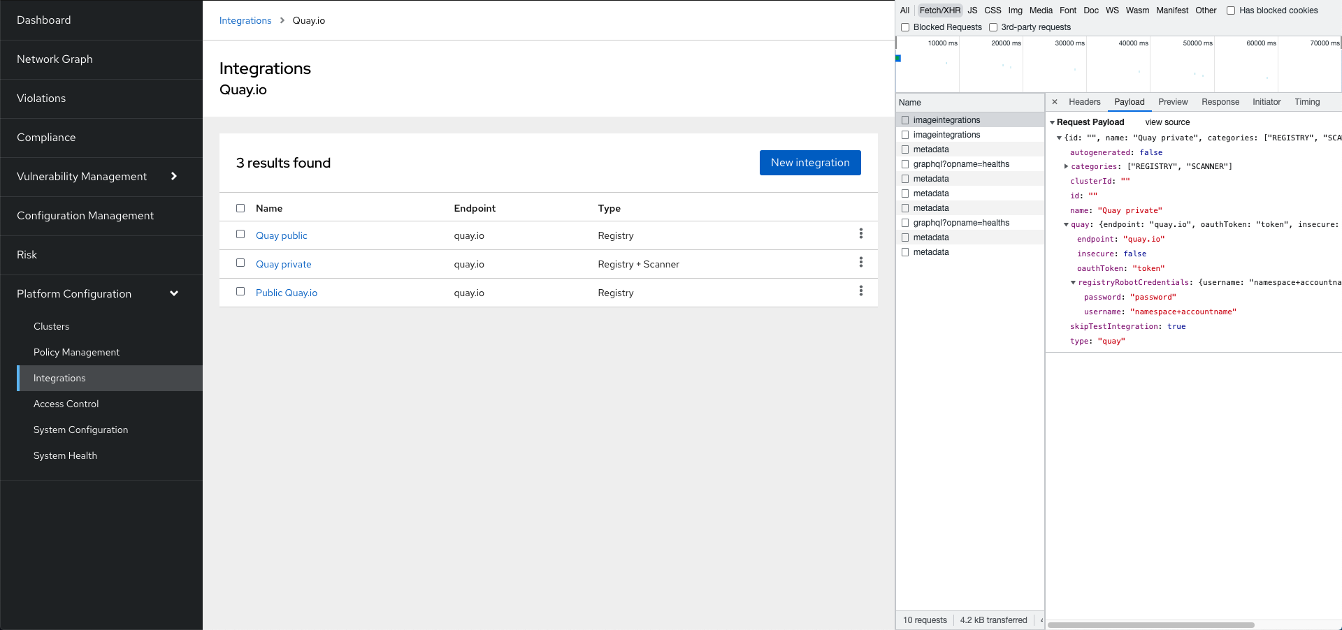Close the request details panel
Screen dimensions: 1342x630
(x=1055, y=102)
